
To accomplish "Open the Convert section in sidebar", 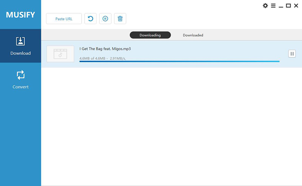I will tap(20, 79).
